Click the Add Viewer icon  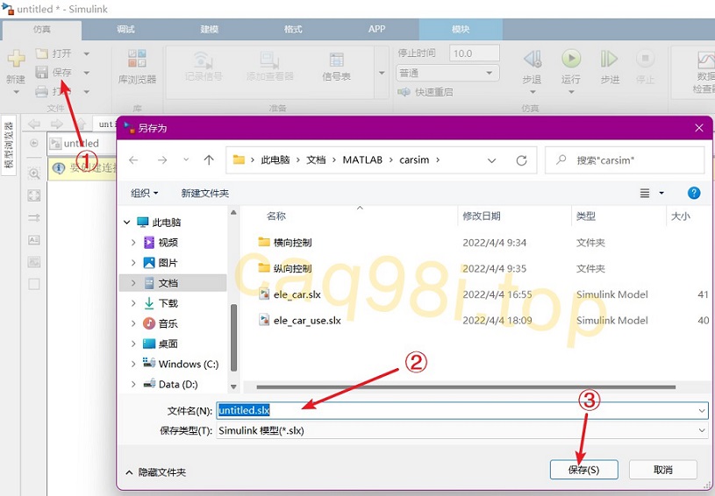pyautogui.click(x=269, y=60)
